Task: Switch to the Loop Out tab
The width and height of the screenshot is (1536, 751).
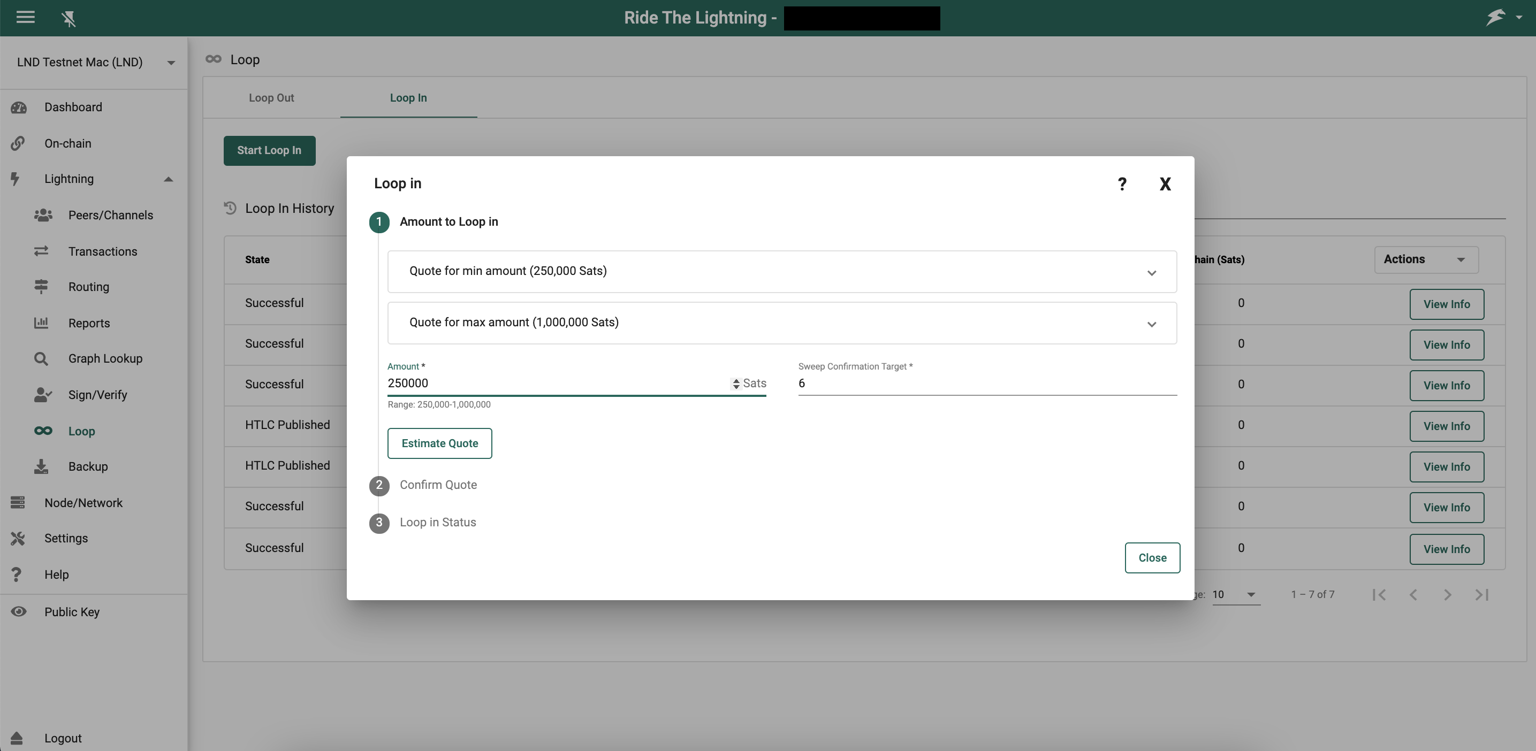Action: [271, 98]
